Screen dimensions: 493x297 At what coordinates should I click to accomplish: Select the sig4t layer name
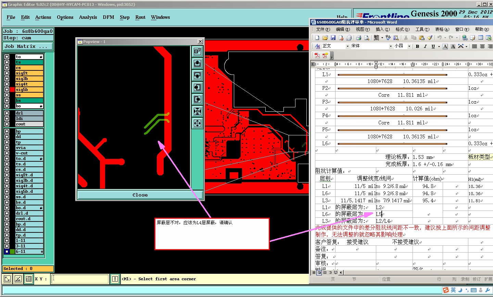point(29,84)
